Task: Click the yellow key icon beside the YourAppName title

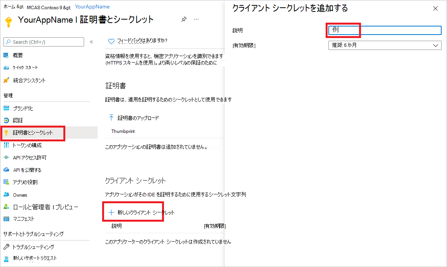Action: (x=8, y=22)
